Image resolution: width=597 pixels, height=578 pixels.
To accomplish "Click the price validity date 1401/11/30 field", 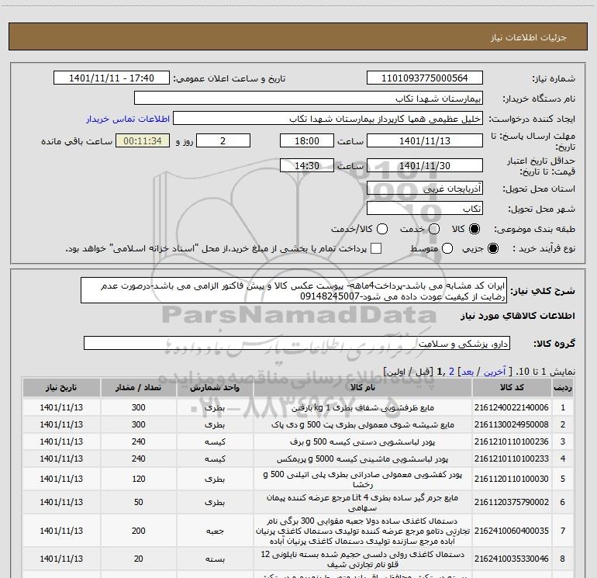I will click(425, 165).
